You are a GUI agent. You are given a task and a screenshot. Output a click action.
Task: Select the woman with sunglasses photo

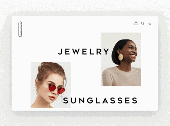pos(51,85)
